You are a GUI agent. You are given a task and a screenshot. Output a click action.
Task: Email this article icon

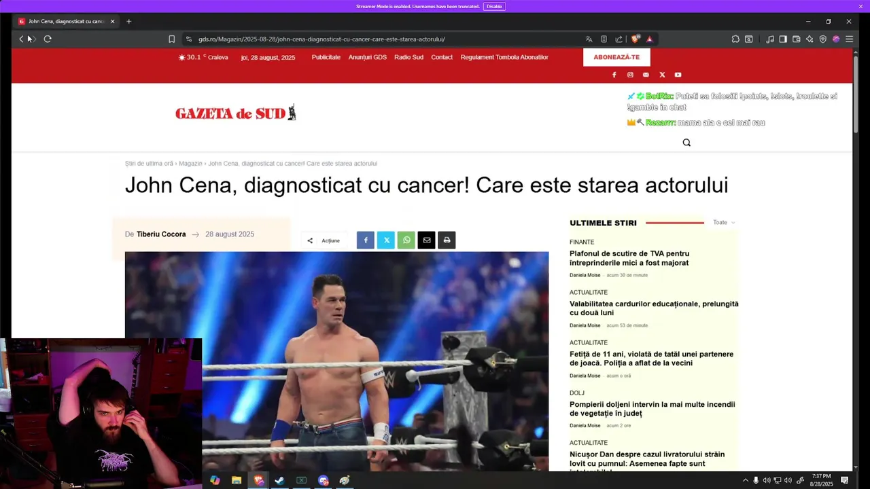point(426,240)
